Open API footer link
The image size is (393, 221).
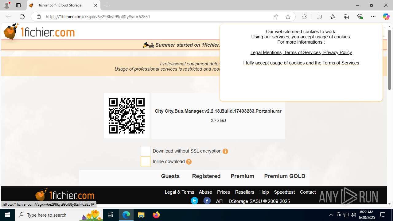(220, 201)
